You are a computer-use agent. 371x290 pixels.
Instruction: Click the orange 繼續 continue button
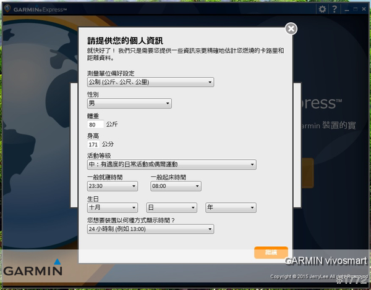tap(271, 252)
